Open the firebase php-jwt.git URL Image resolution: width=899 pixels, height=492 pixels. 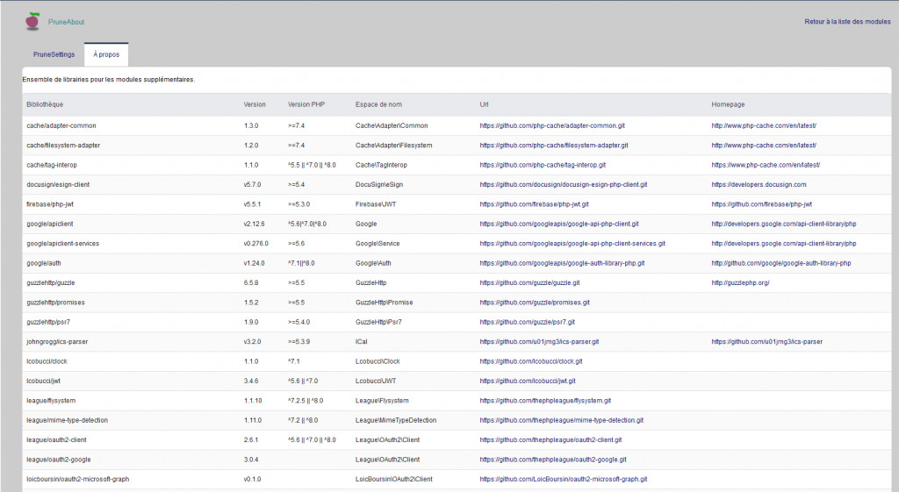coord(536,204)
